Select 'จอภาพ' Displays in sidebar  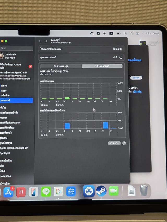coord(16,118)
